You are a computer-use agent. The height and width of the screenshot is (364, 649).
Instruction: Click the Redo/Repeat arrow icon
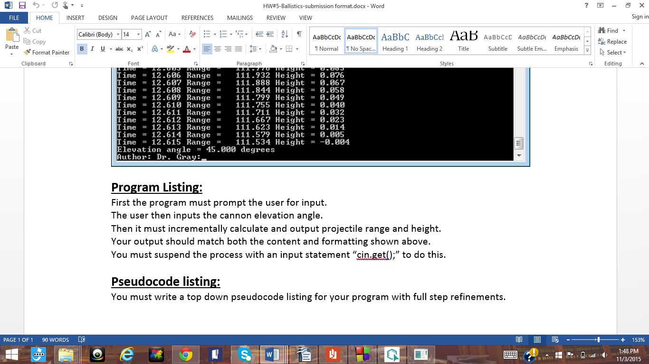[54, 6]
